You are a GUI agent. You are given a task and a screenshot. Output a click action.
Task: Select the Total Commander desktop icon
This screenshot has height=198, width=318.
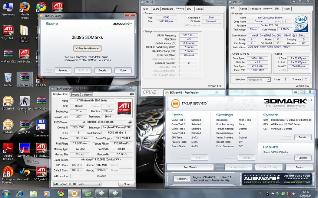[x=41, y=128]
